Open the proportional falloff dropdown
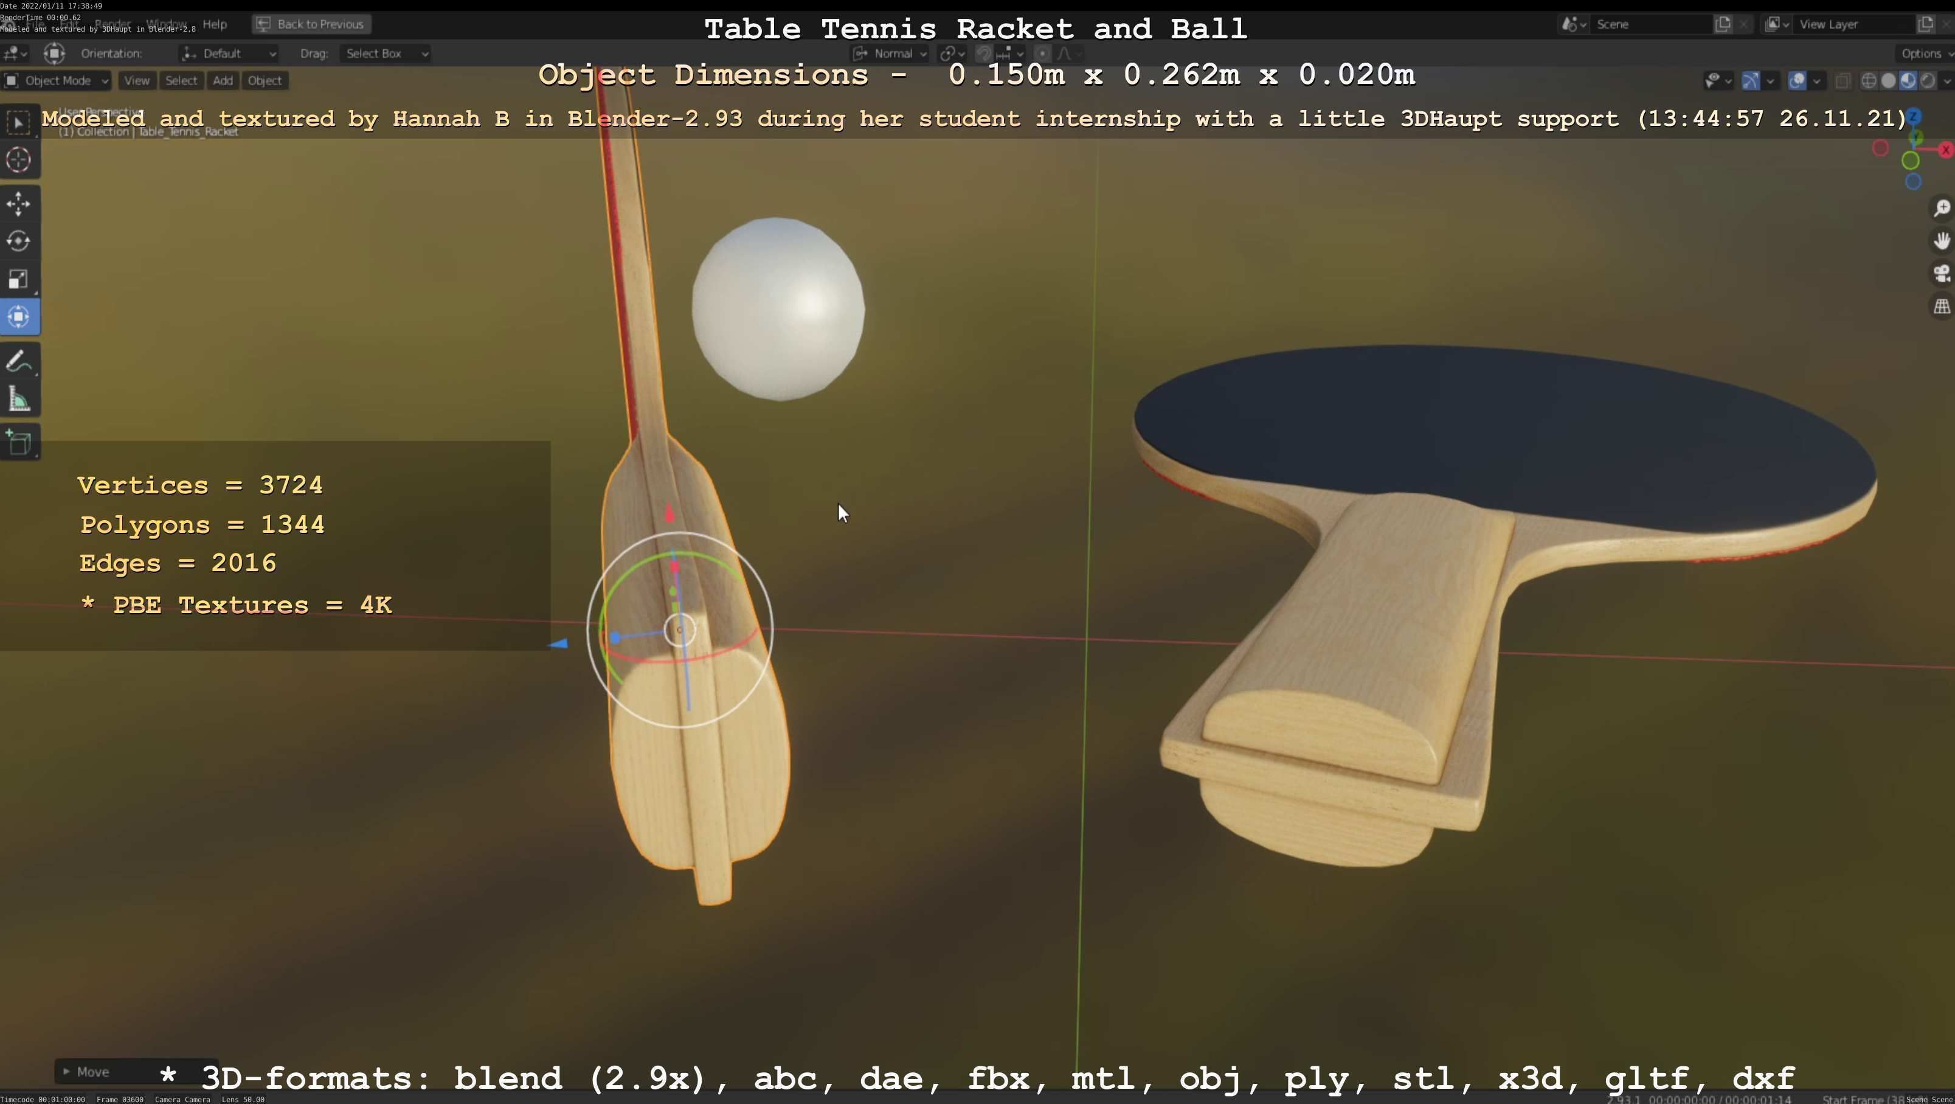 pos(1068,53)
